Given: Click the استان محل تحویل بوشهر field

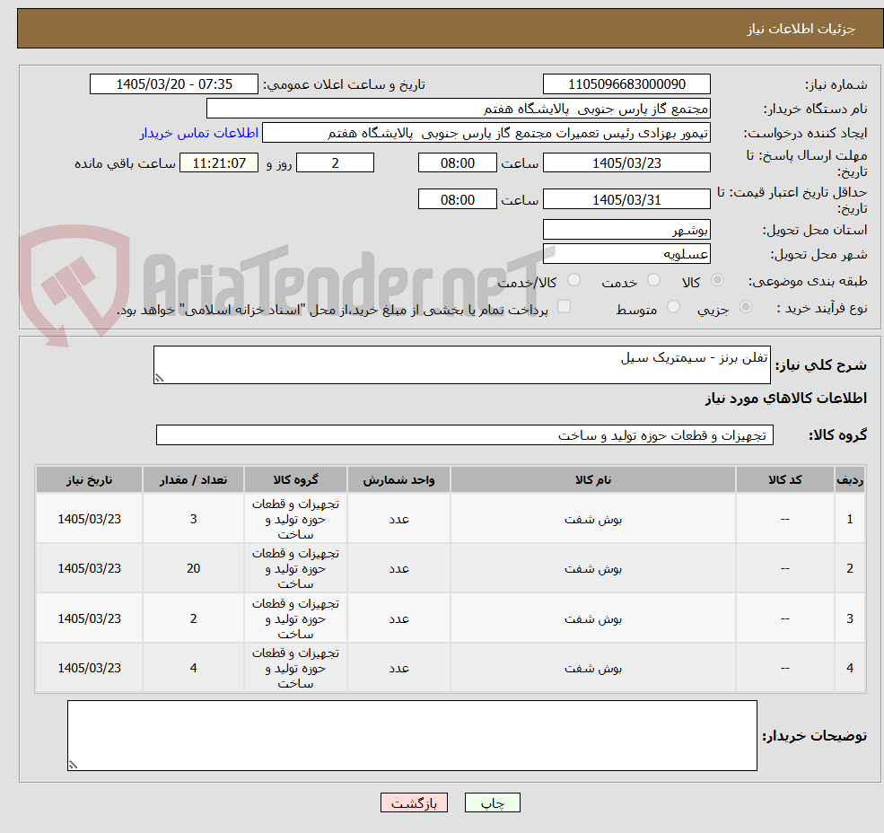Looking at the screenshot, I should pos(626,230).
